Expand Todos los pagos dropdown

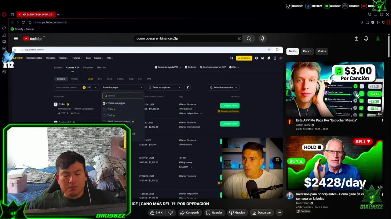click(122, 87)
